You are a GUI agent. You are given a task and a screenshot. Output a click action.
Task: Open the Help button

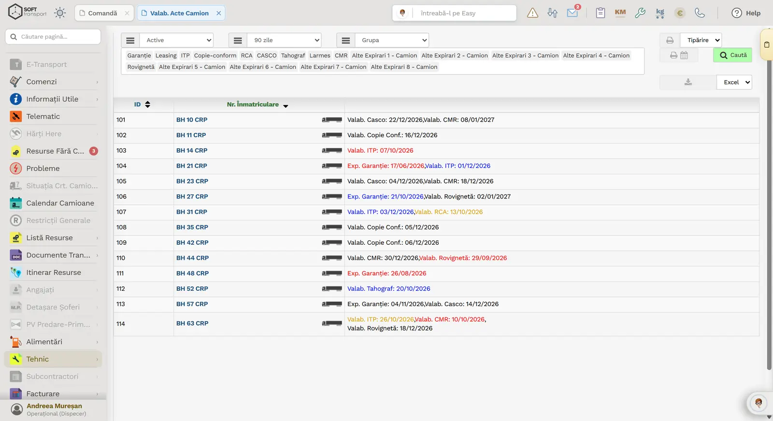coord(746,13)
